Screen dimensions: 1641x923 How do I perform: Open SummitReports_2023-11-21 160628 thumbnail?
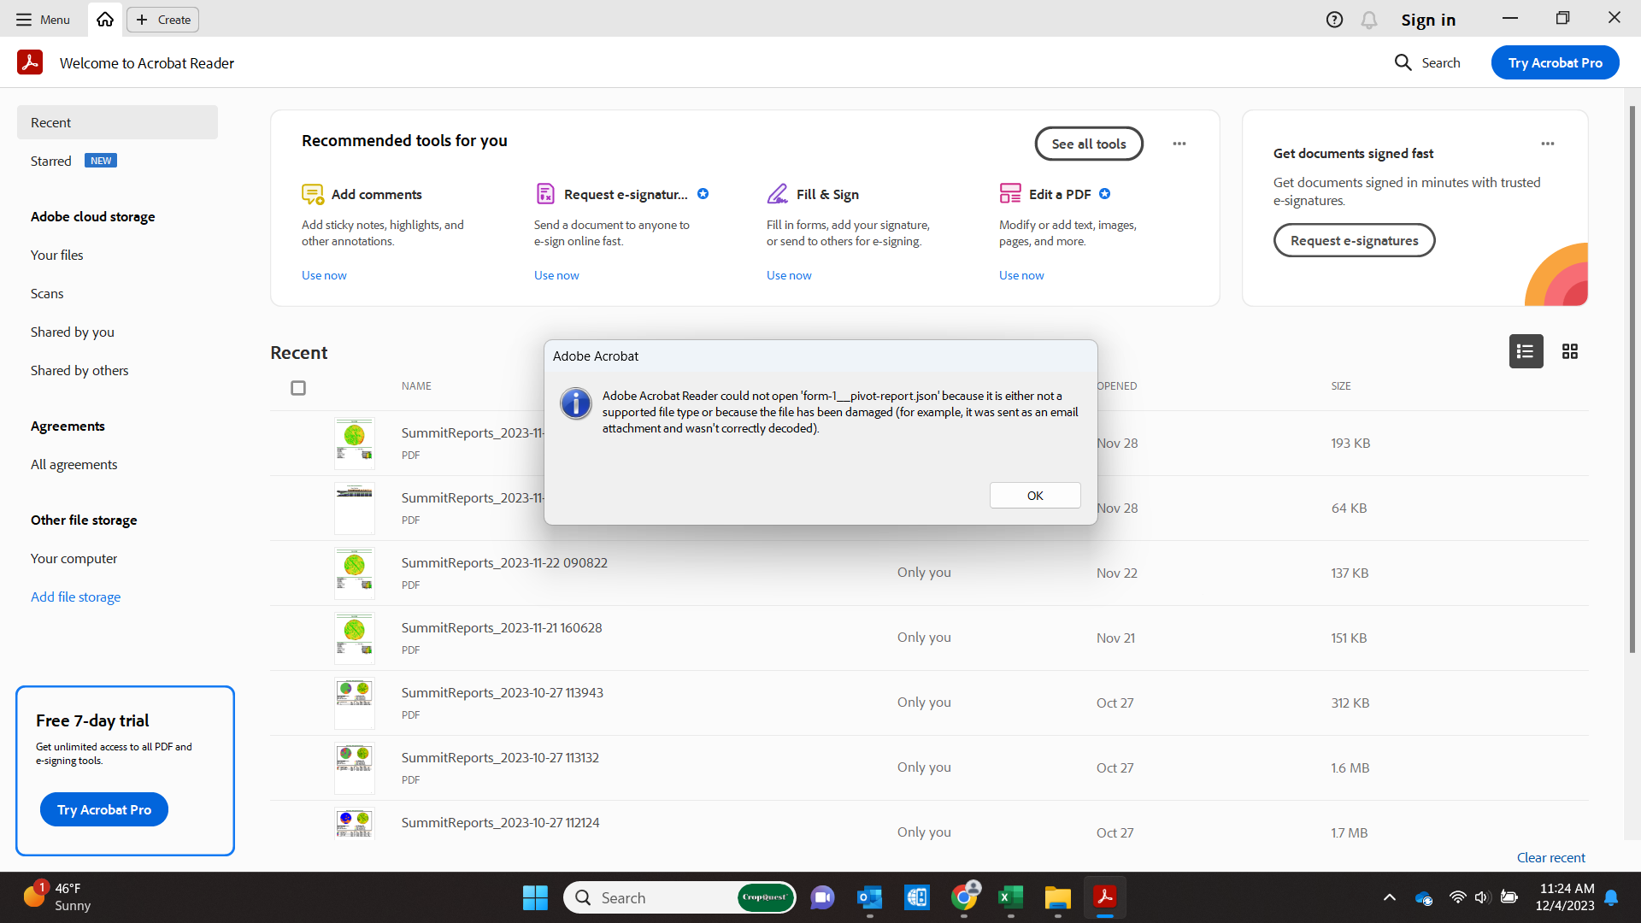(354, 638)
